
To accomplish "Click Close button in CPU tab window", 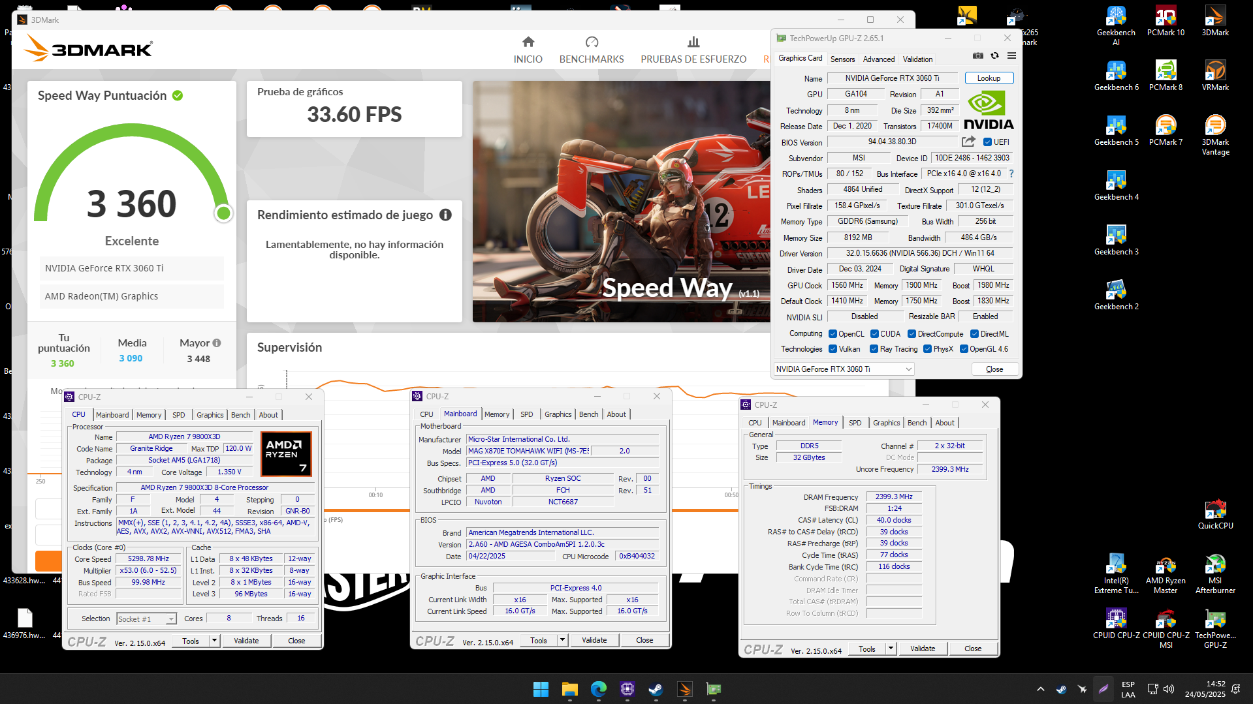I will [296, 641].
